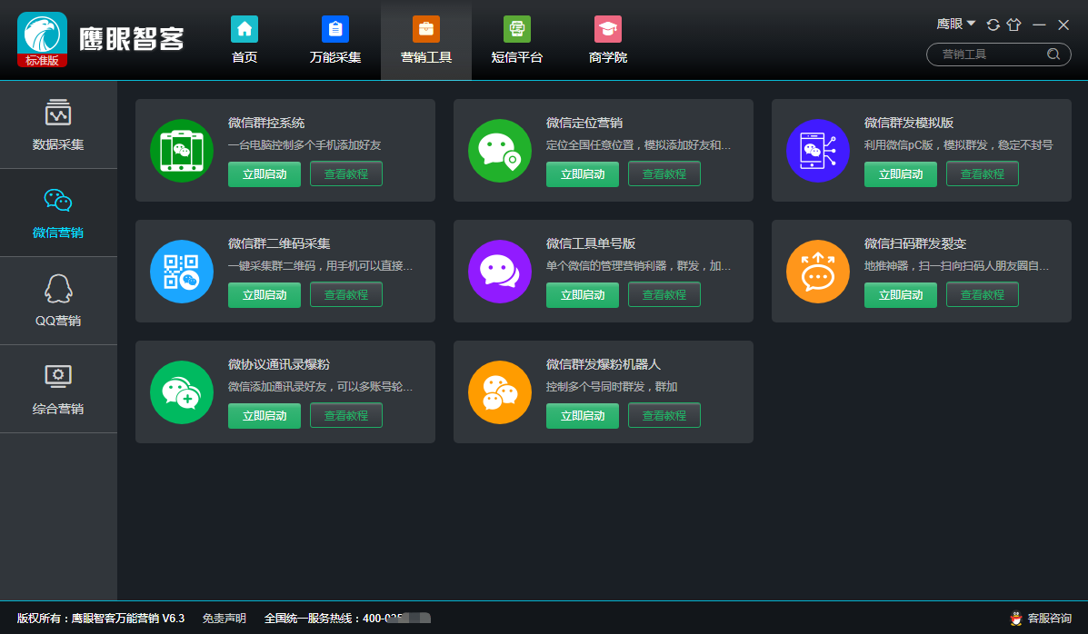This screenshot has height=634, width=1088.
Task: Open the 免责声明 link in footer
Action: pyautogui.click(x=225, y=618)
